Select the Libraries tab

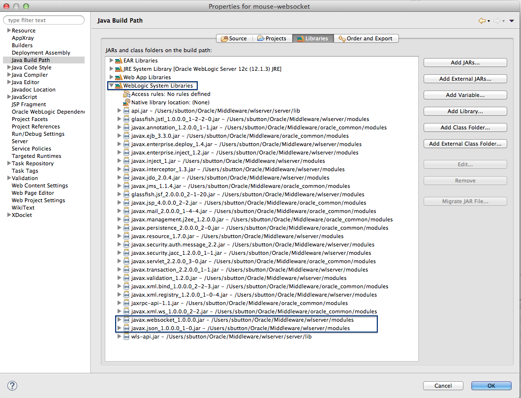tap(313, 38)
